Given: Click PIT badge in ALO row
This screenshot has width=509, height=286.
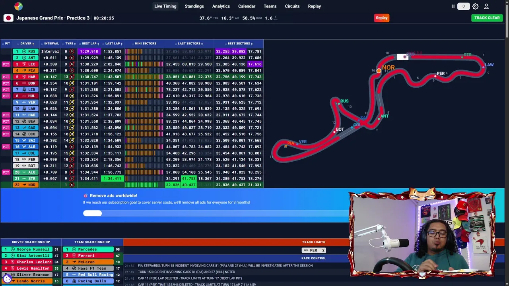Looking at the screenshot, I should click(6, 172).
